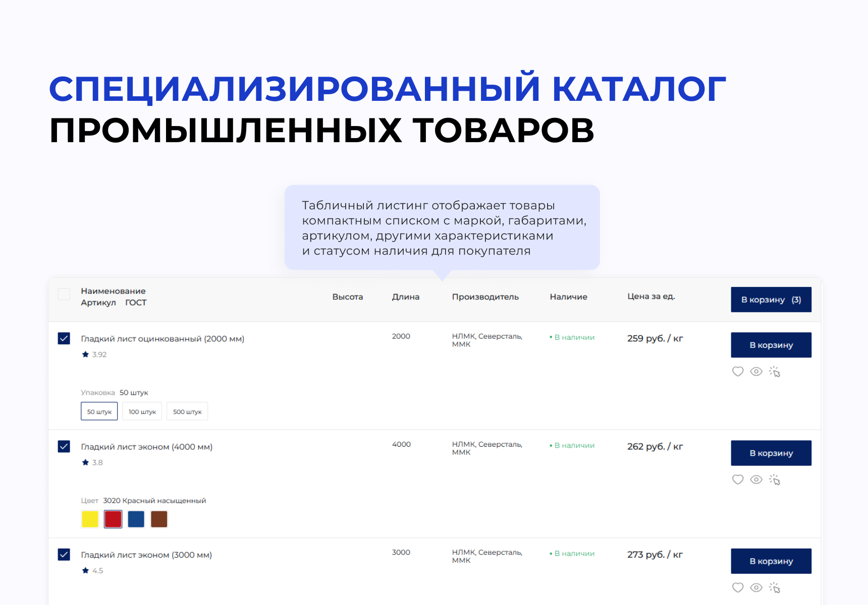Eye icon for Гладкий лист эконом (3000 мм)

pyautogui.click(x=756, y=587)
